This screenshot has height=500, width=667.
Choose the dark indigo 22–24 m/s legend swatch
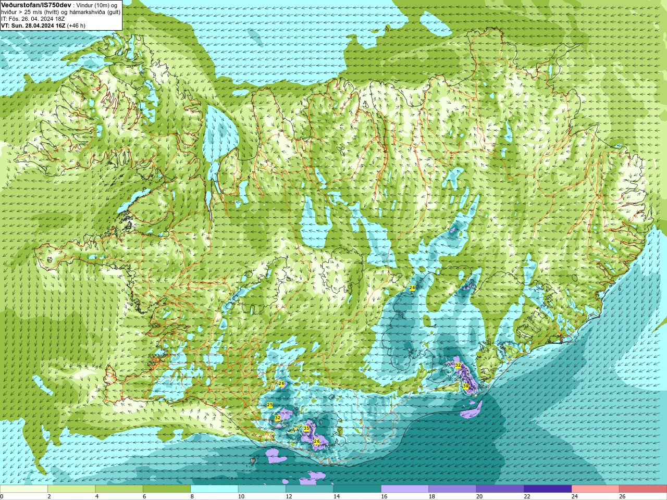[548, 489]
